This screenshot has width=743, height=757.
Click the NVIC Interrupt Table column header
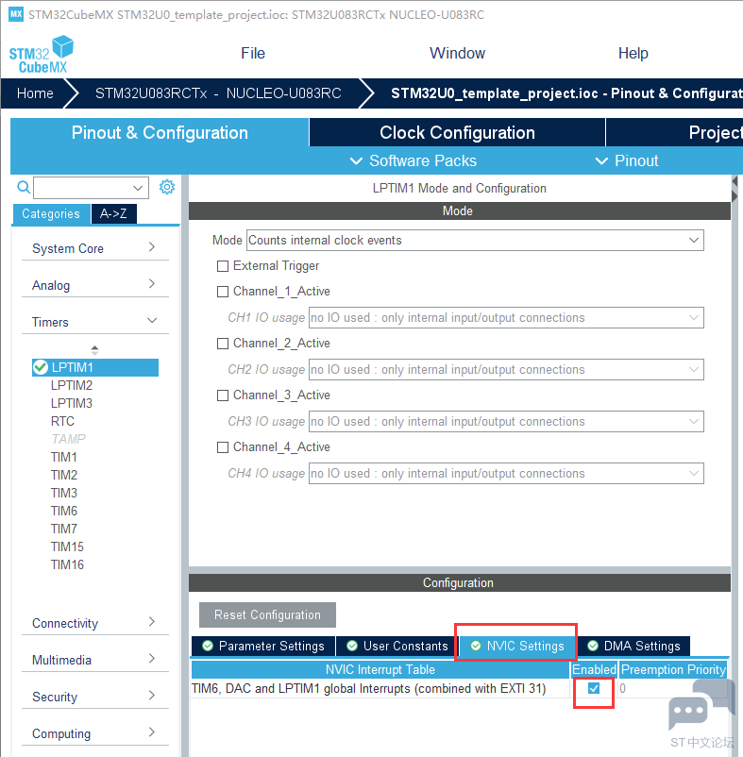380,669
